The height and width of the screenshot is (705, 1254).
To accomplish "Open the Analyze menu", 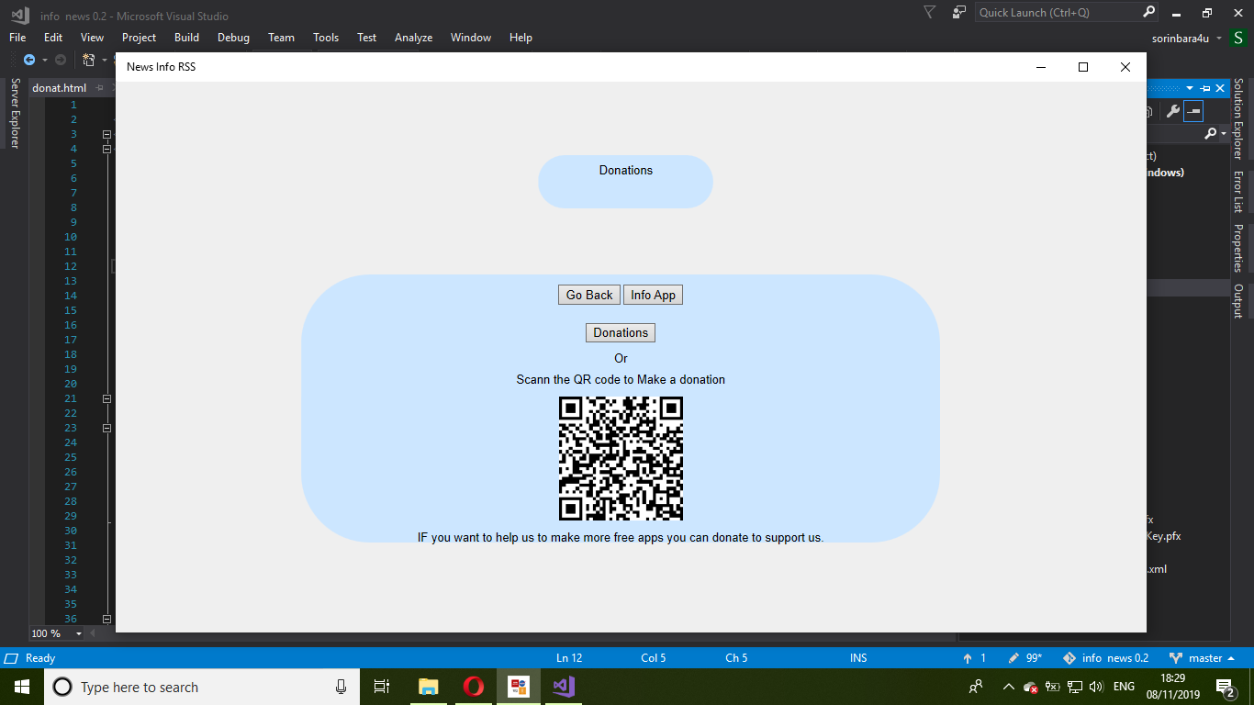I will 413,38.
